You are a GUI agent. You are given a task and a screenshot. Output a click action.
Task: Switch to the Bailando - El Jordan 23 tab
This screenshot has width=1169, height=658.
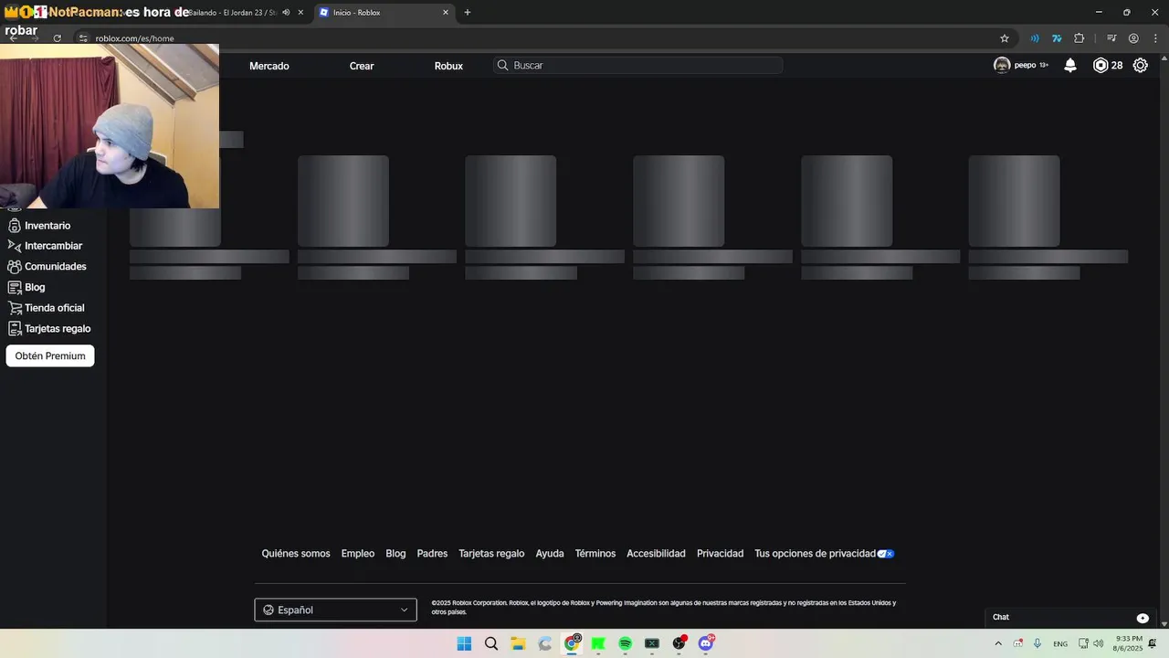tap(233, 13)
